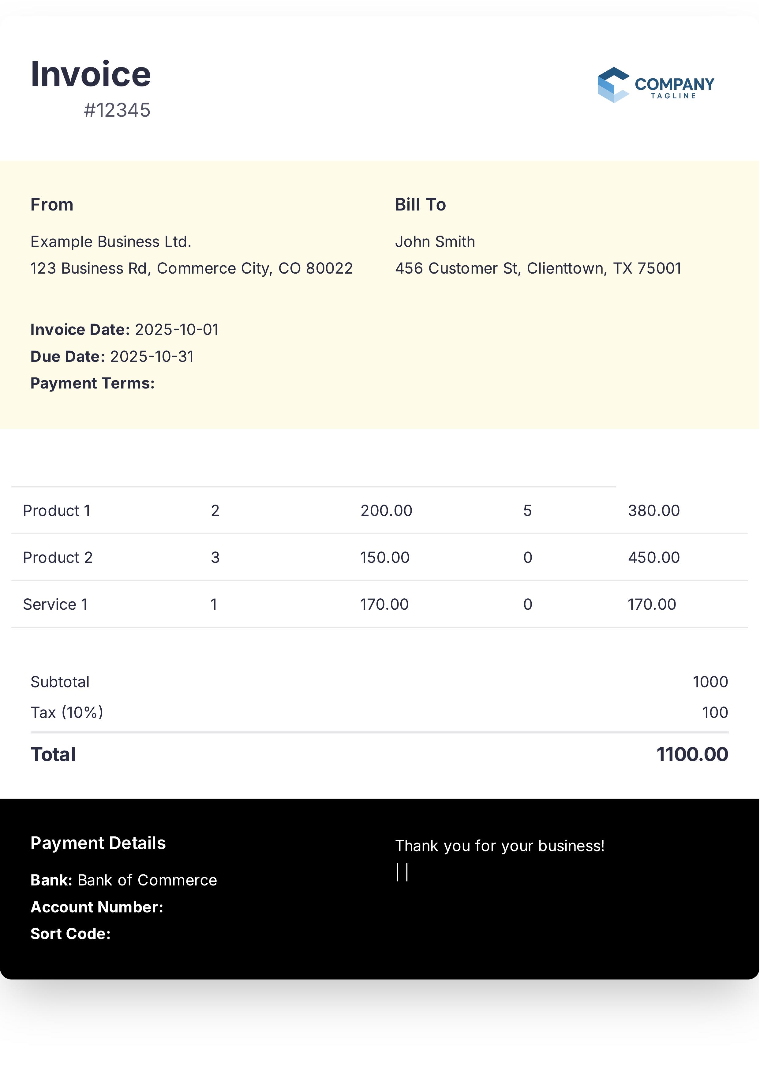Click the Tax (10%) label
The height and width of the screenshot is (1076, 760).
(67, 713)
